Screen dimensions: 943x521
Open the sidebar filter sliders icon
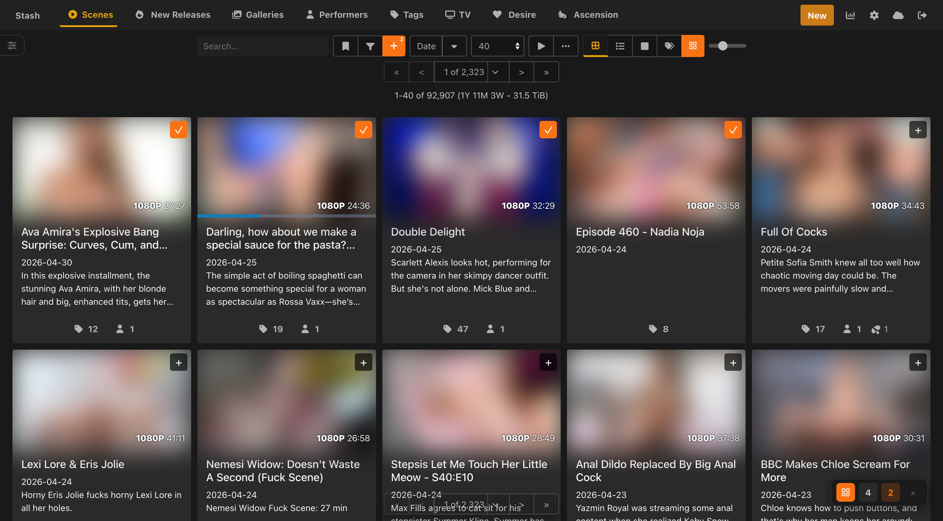point(12,45)
